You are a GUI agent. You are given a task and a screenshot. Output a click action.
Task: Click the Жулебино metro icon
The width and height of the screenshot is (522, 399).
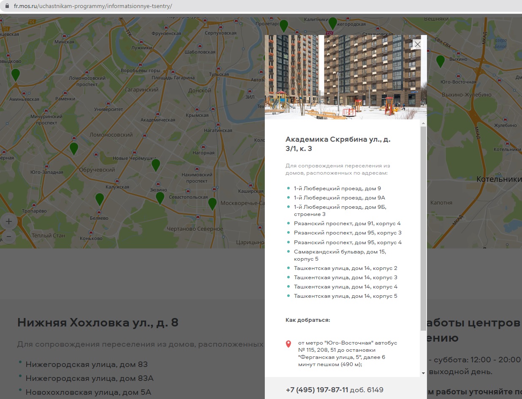point(506,119)
